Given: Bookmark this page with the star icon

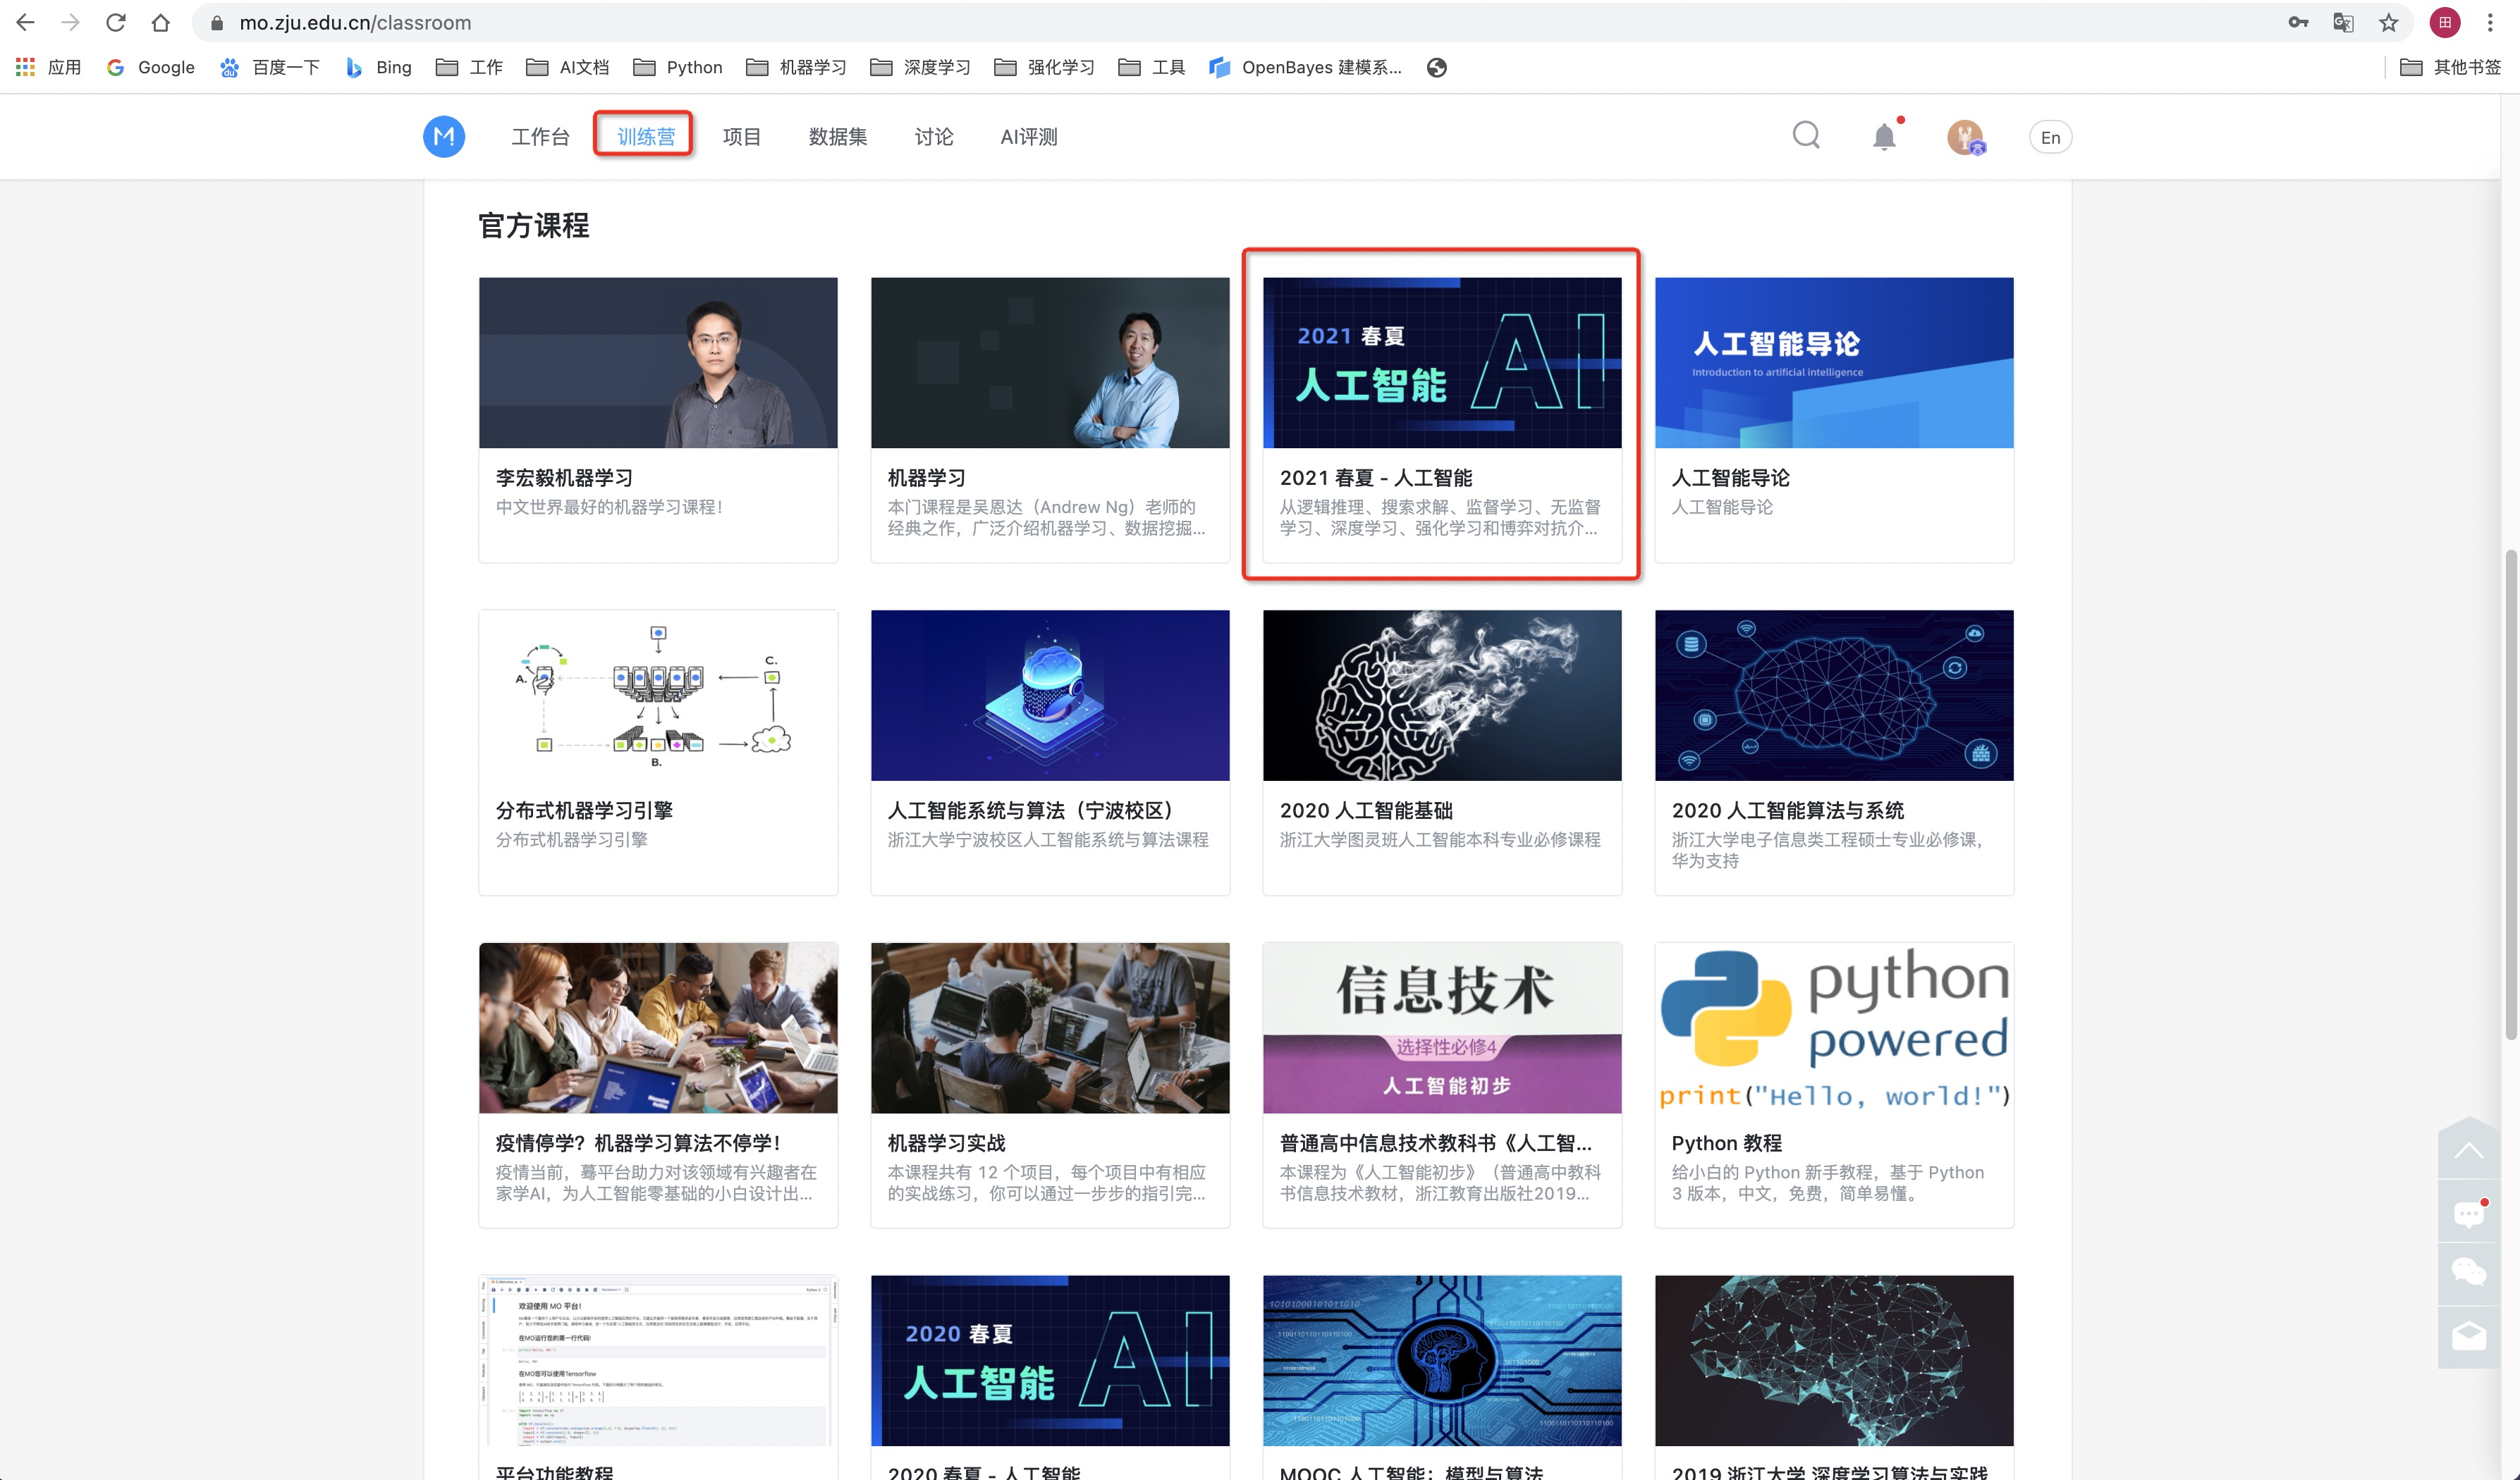Looking at the screenshot, I should point(2389,22).
